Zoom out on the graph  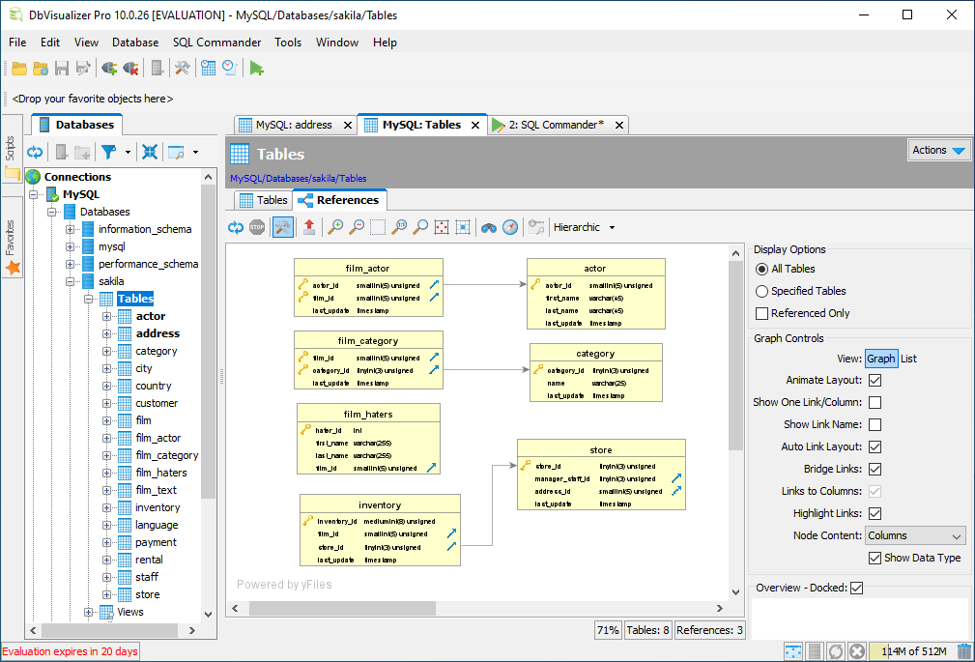[357, 228]
